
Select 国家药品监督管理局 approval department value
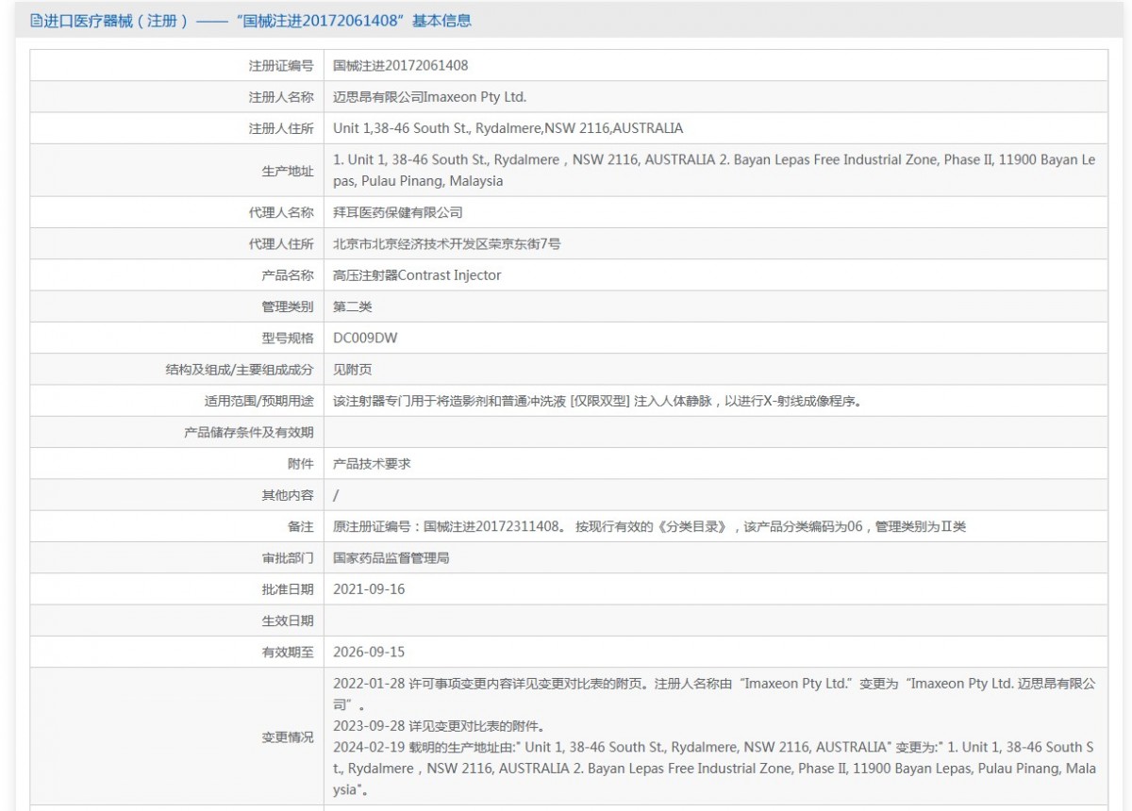click(x=391, y=557)
